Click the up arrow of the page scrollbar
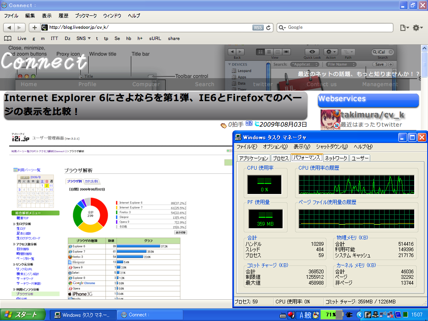Screen dimensions: 428x321 point(425,48)
